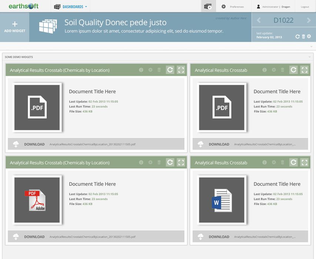The image size is (316, 259).
Task: Delete the widget with the Adobe PDF icon
Action: pos(159,162)
